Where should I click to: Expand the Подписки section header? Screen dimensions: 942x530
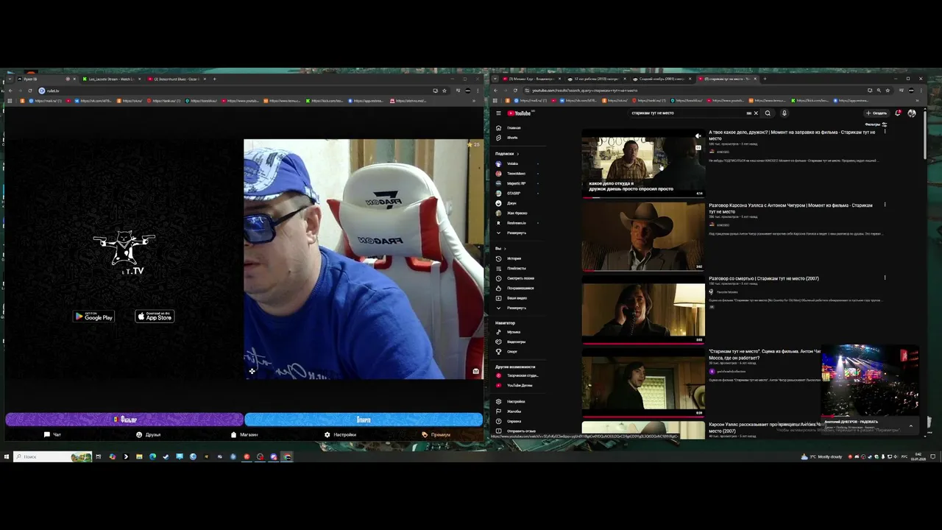pyautogui.click(x=506, y=154)
